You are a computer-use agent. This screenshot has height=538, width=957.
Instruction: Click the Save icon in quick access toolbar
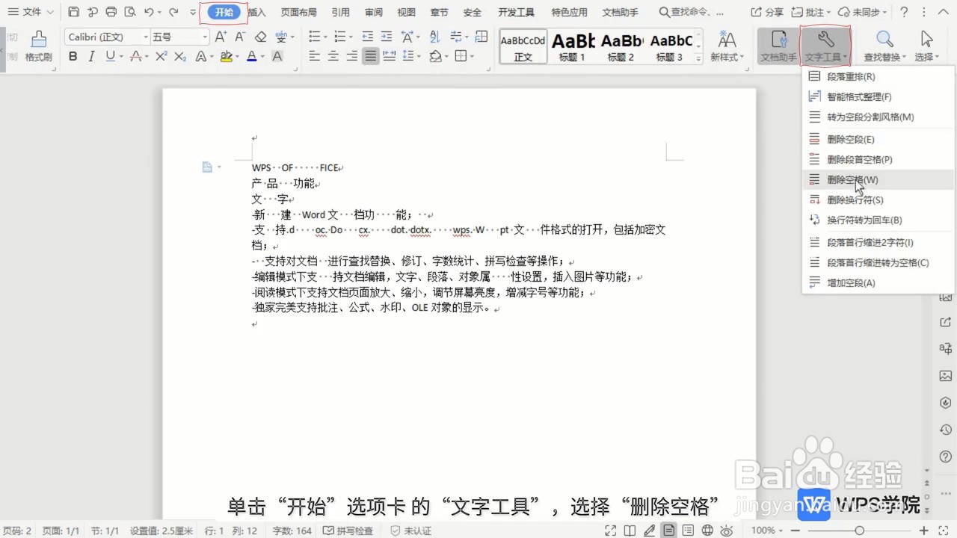tap(73, 12)
